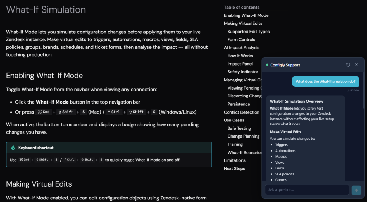Open the How It Works contents link
367x202 pixels.
point(240,56)
